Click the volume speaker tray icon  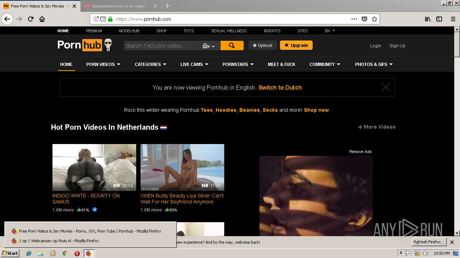click(x=426, y=253)
